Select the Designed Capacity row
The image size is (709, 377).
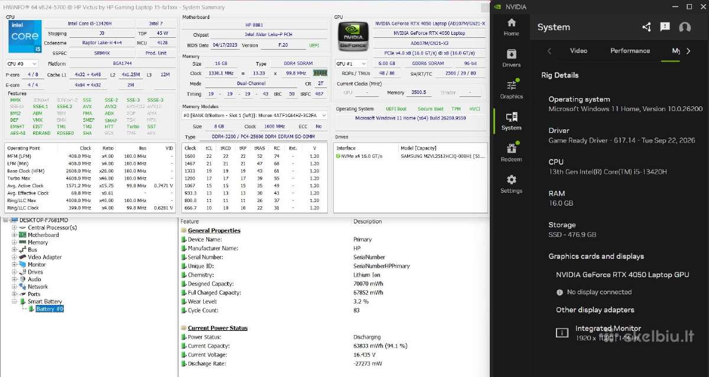click(333, 284)
